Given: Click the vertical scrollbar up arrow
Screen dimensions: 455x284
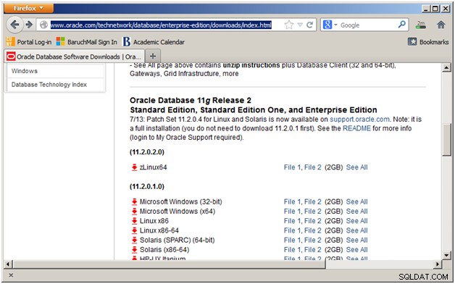Looking at the screenshot, I should click(x=446, y=68).
